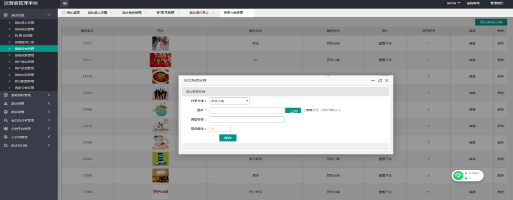
Task: Click the 系统设置 gear icon in sidebar
Action: (6, 15)
